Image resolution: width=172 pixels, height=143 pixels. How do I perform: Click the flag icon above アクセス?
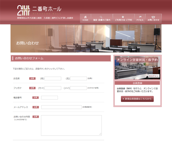pyautogui.click(x=140, y=17)
